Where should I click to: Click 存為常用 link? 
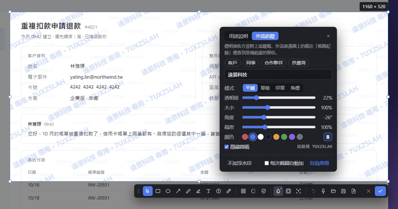(319, 163)
